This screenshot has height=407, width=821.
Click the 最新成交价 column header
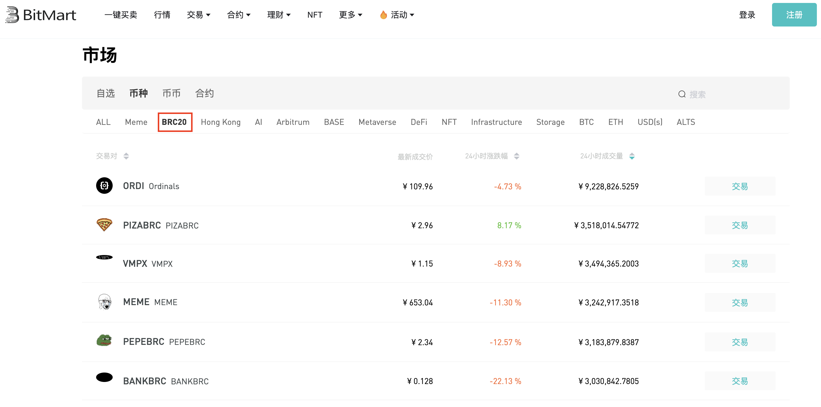(415, 157)
